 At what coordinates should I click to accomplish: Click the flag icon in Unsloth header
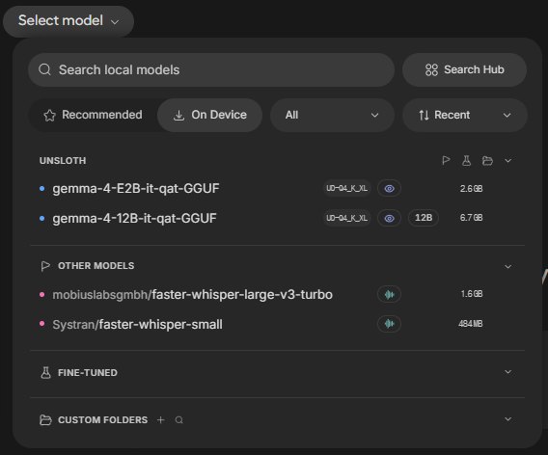click(x=446, y=161)
